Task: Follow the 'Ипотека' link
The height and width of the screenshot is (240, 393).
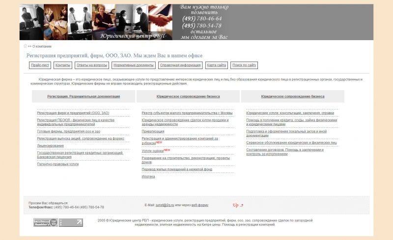Action: [x=148, y=176]
